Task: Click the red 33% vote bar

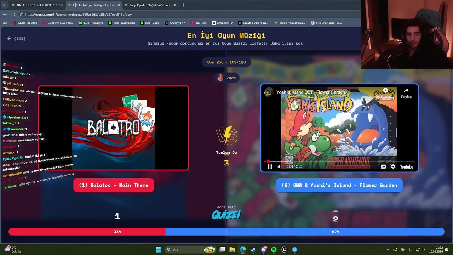Action: pos(87,232)
